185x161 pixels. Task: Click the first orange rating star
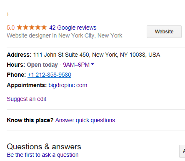(20, 27)
